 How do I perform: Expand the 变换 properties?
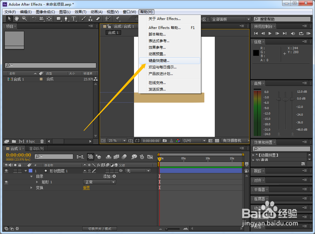(x=31, y=188)
